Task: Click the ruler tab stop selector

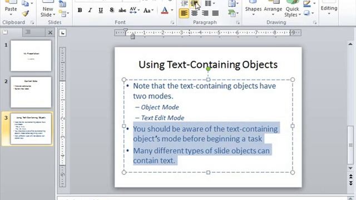Action: (x=62, y=33)
